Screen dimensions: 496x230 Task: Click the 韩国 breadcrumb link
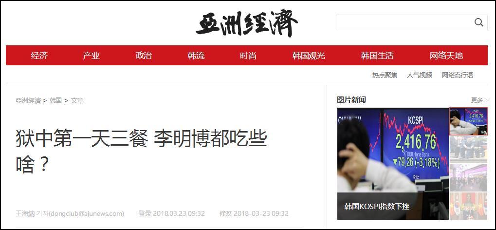pos(55,101)
